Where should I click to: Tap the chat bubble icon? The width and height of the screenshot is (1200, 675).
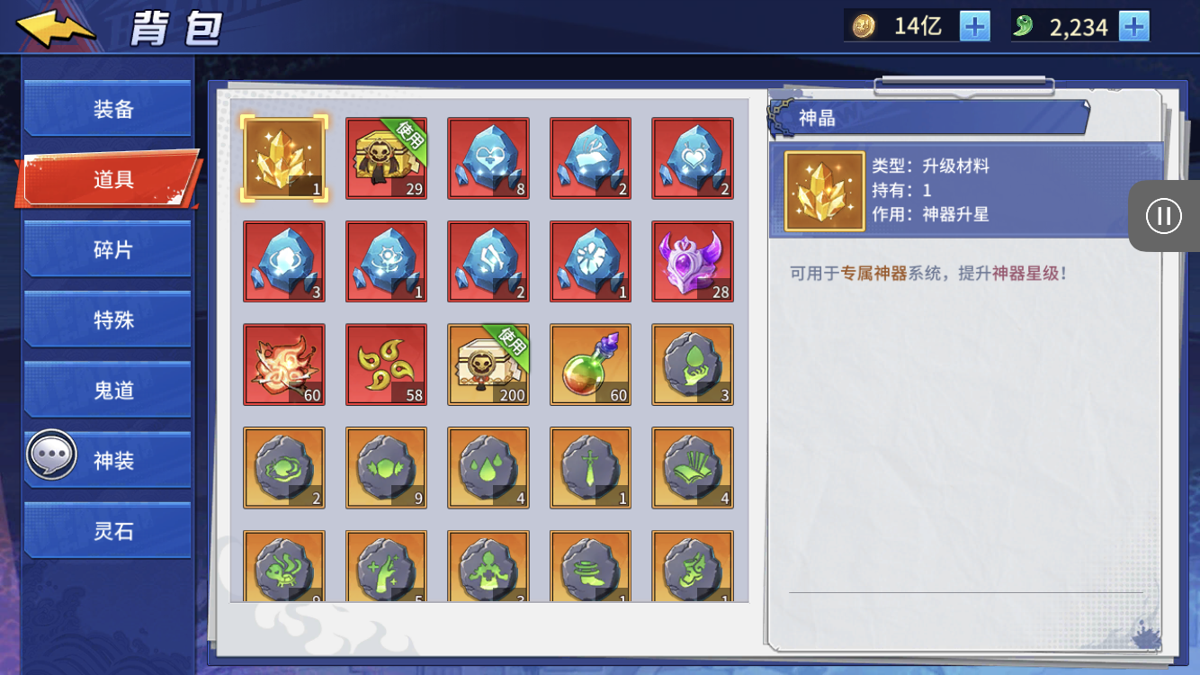(x=51, y=455)
